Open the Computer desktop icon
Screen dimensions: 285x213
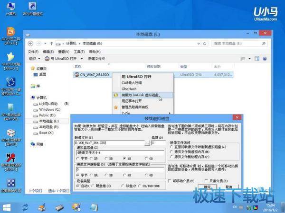(11, 9)
